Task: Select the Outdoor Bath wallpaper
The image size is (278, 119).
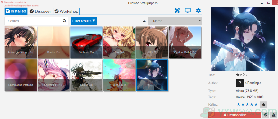Action: 185,43
